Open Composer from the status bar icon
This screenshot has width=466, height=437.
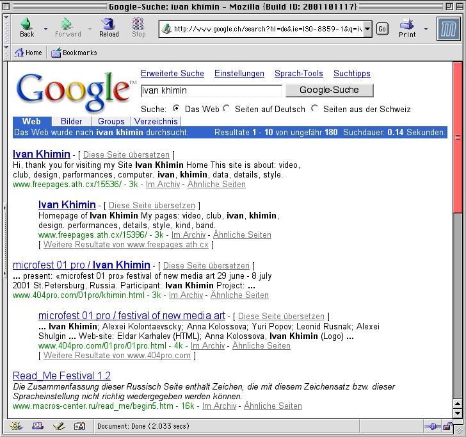(59, 426)
